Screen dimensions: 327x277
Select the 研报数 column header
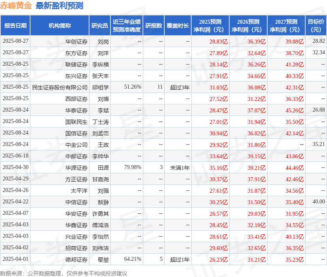[154, 25]
